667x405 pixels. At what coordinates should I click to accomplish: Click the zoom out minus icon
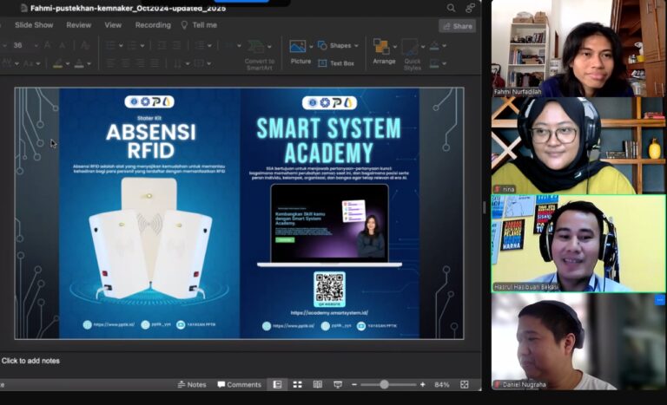(354, 384)
